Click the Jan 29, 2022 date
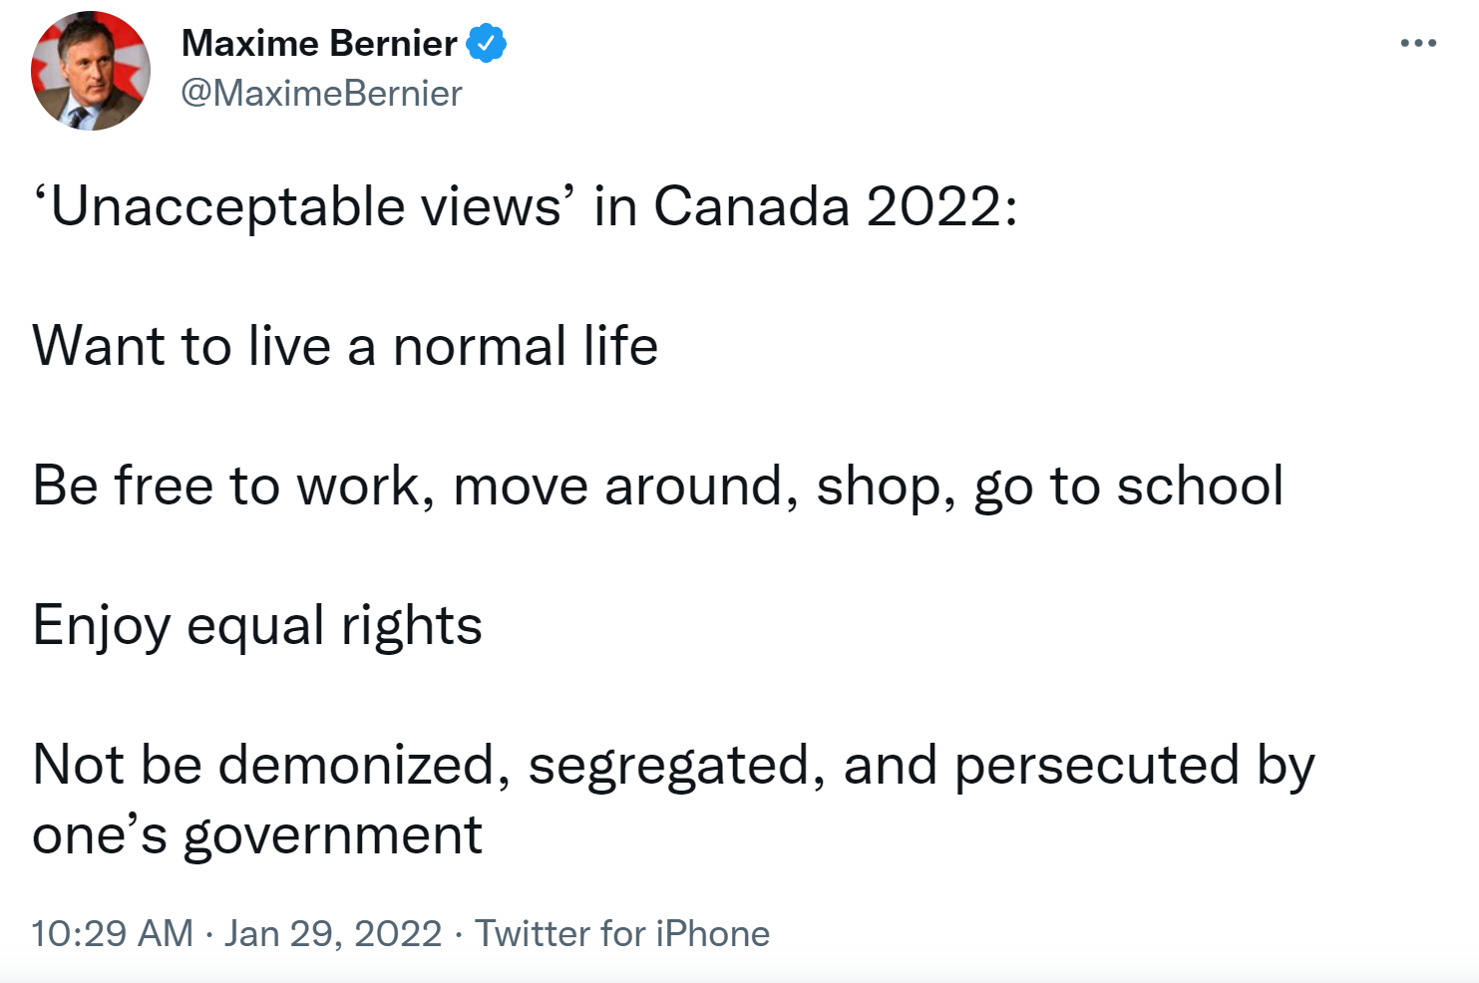Viewport: 1479px width, 983px height. click(x=333, y=934)
